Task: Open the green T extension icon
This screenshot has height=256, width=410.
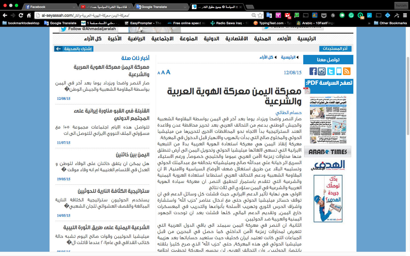Action: [297, 15]
